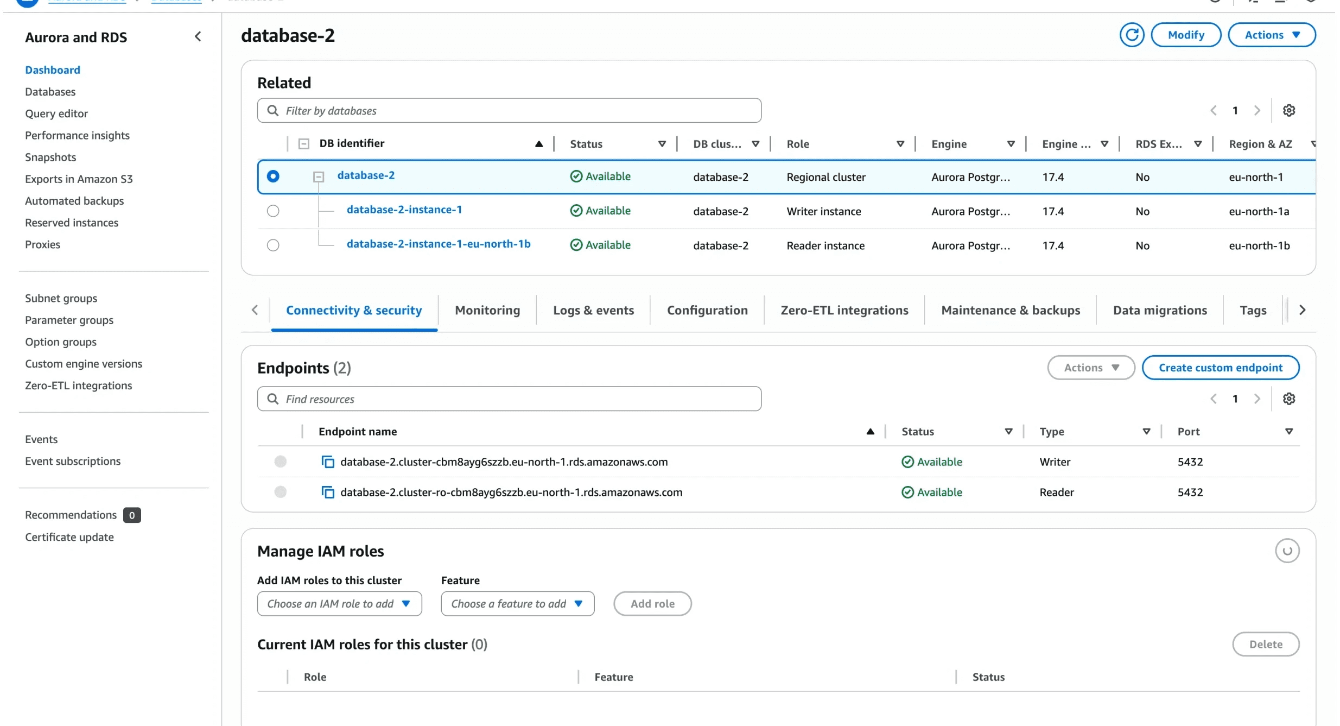Select the database-2 regional cluster radio
The width and height of the screenshot is (1340, 726).
pyautogui.click(x=273, y=176)
